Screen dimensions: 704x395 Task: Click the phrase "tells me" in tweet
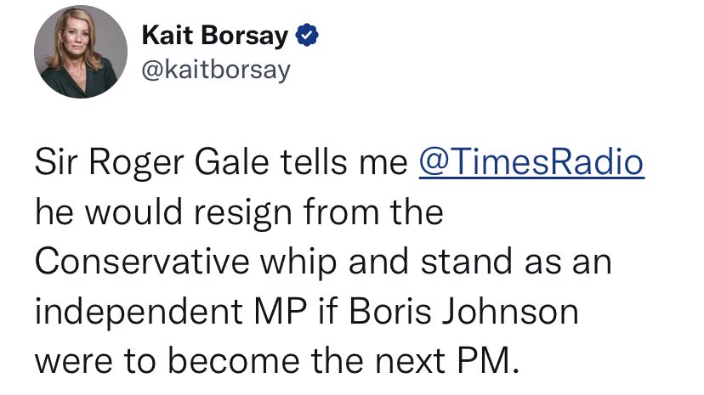343,162
